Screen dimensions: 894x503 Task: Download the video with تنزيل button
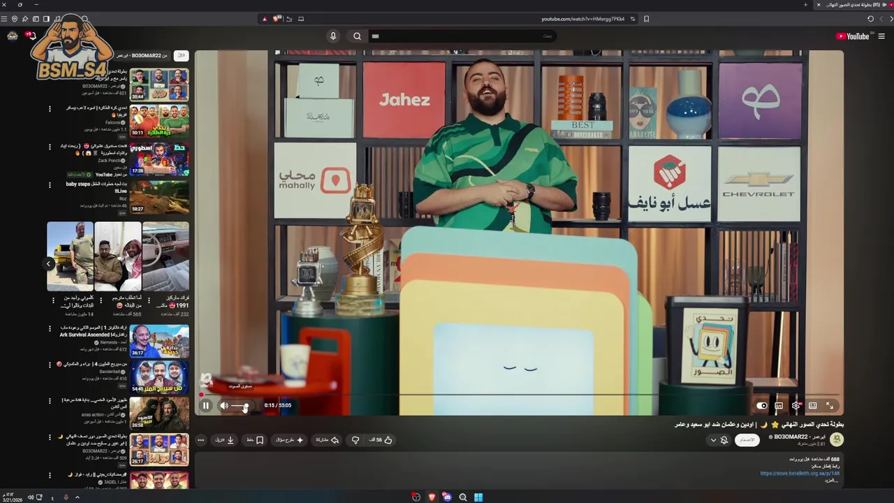[x=225, y=440]
